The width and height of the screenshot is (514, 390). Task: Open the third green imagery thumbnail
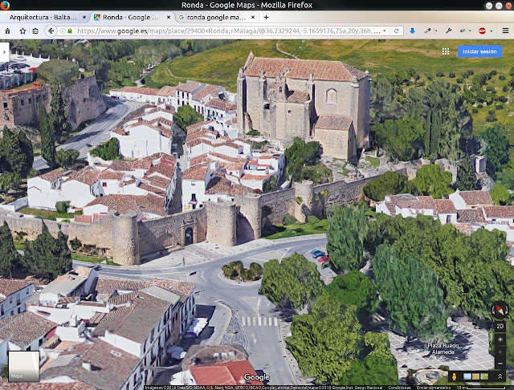[x=484, y=376]
